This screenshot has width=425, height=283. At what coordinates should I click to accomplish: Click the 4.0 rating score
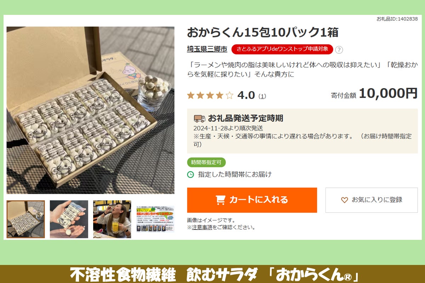click(246, 95)
